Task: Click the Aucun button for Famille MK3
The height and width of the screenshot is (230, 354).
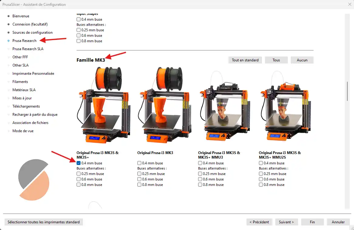Action: coord(302,60)
